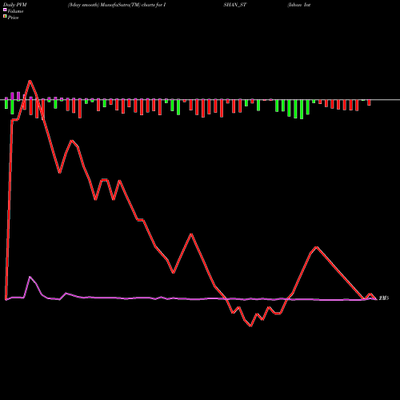Click the peak of the magenta volume line
Screen dimensions: 400x400
30,277
